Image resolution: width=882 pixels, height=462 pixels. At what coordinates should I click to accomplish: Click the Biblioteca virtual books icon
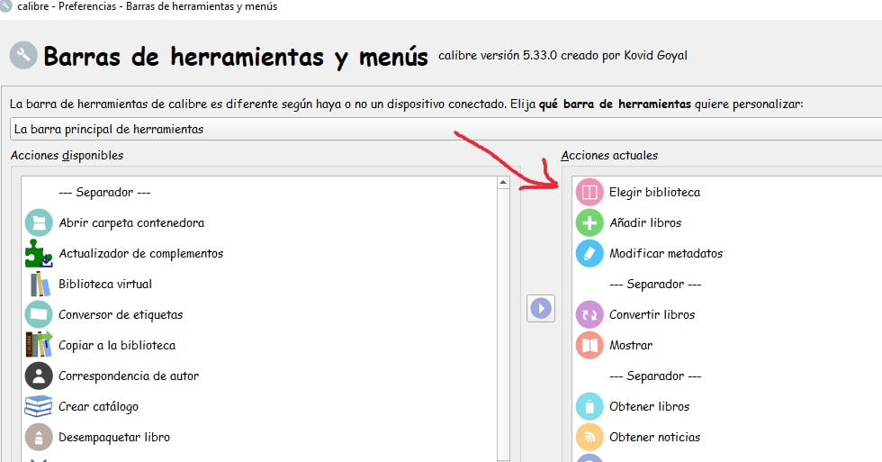click(38, 284)
